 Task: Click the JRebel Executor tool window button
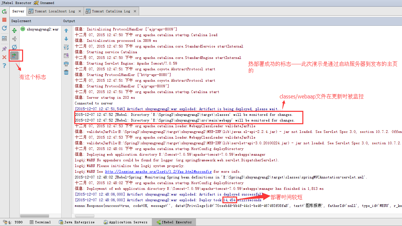pyautogui.click(x=174, y=222)
